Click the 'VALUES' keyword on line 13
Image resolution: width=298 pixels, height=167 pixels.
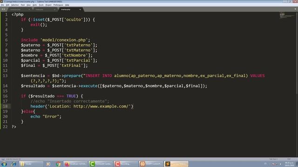click(257, 76)
